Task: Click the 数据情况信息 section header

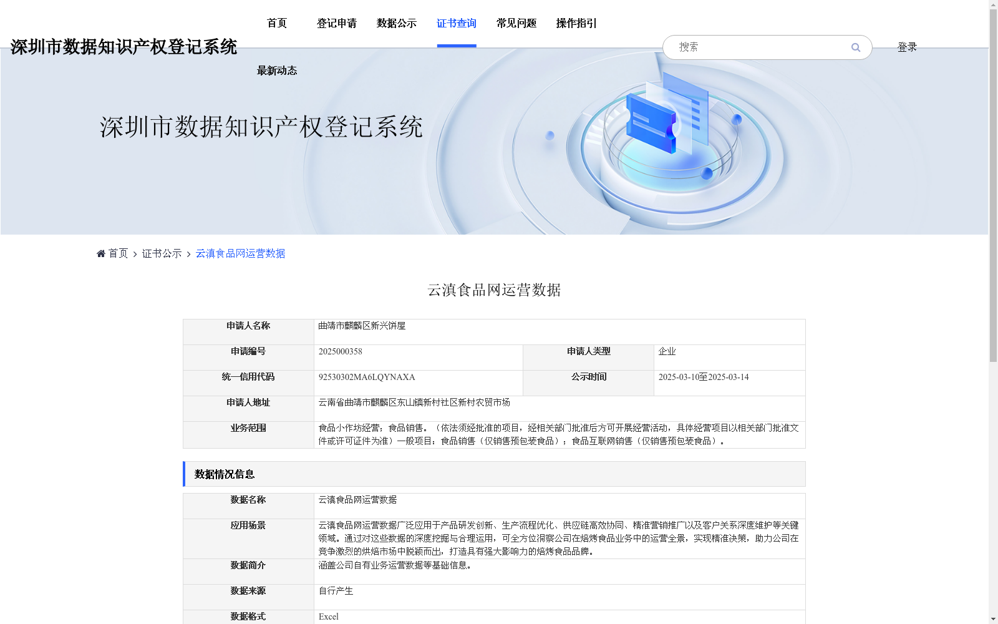Action: (494, 474)
